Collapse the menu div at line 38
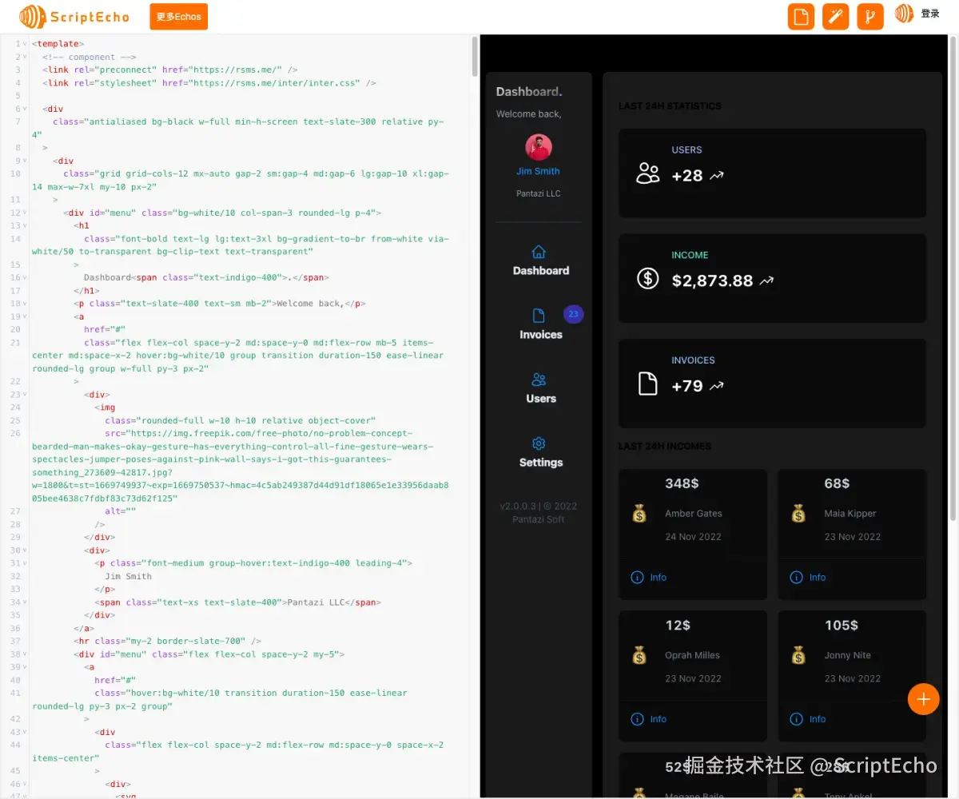This screenshot has height=799, width=959. (x=26, y=654)
